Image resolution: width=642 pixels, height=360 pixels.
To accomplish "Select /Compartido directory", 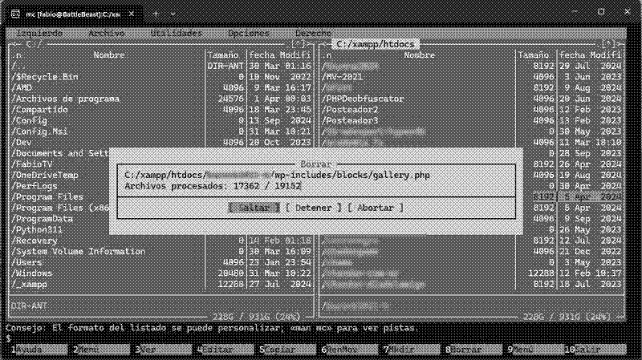I will tap(39, 110).
